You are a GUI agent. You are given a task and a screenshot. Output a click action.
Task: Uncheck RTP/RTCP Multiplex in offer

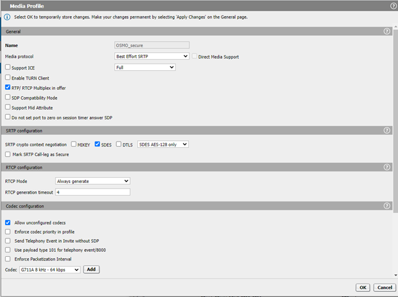tap(8, 87)
